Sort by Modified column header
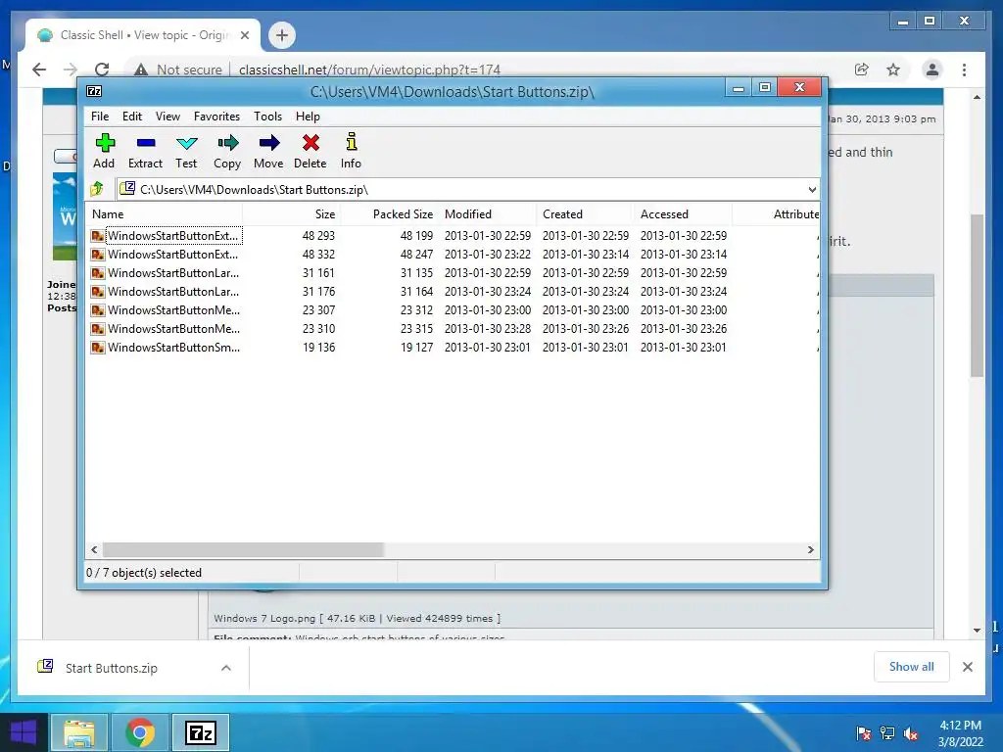Image resolution: width=1003 pixels, height=752 pixels. point(488,214)
